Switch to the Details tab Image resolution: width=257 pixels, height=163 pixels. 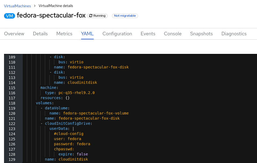(40, 34)
